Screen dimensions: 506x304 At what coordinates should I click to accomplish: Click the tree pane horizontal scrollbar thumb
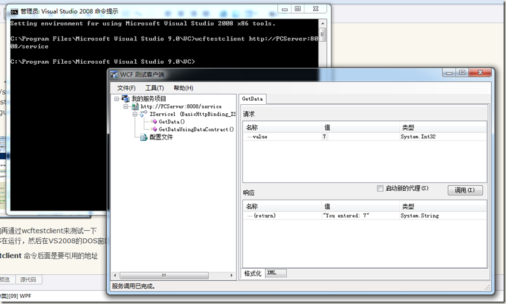click(164, 275)
